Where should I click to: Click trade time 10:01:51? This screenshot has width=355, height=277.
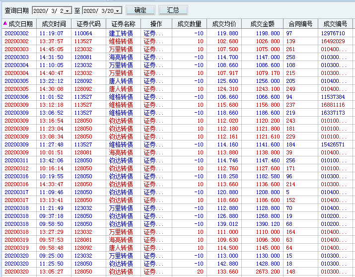tap(51, 152)
